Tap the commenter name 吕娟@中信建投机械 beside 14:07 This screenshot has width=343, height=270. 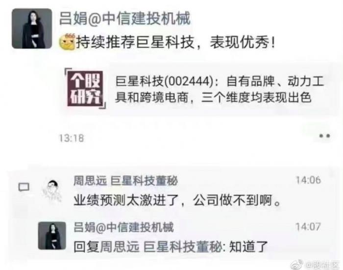point(123,227)
